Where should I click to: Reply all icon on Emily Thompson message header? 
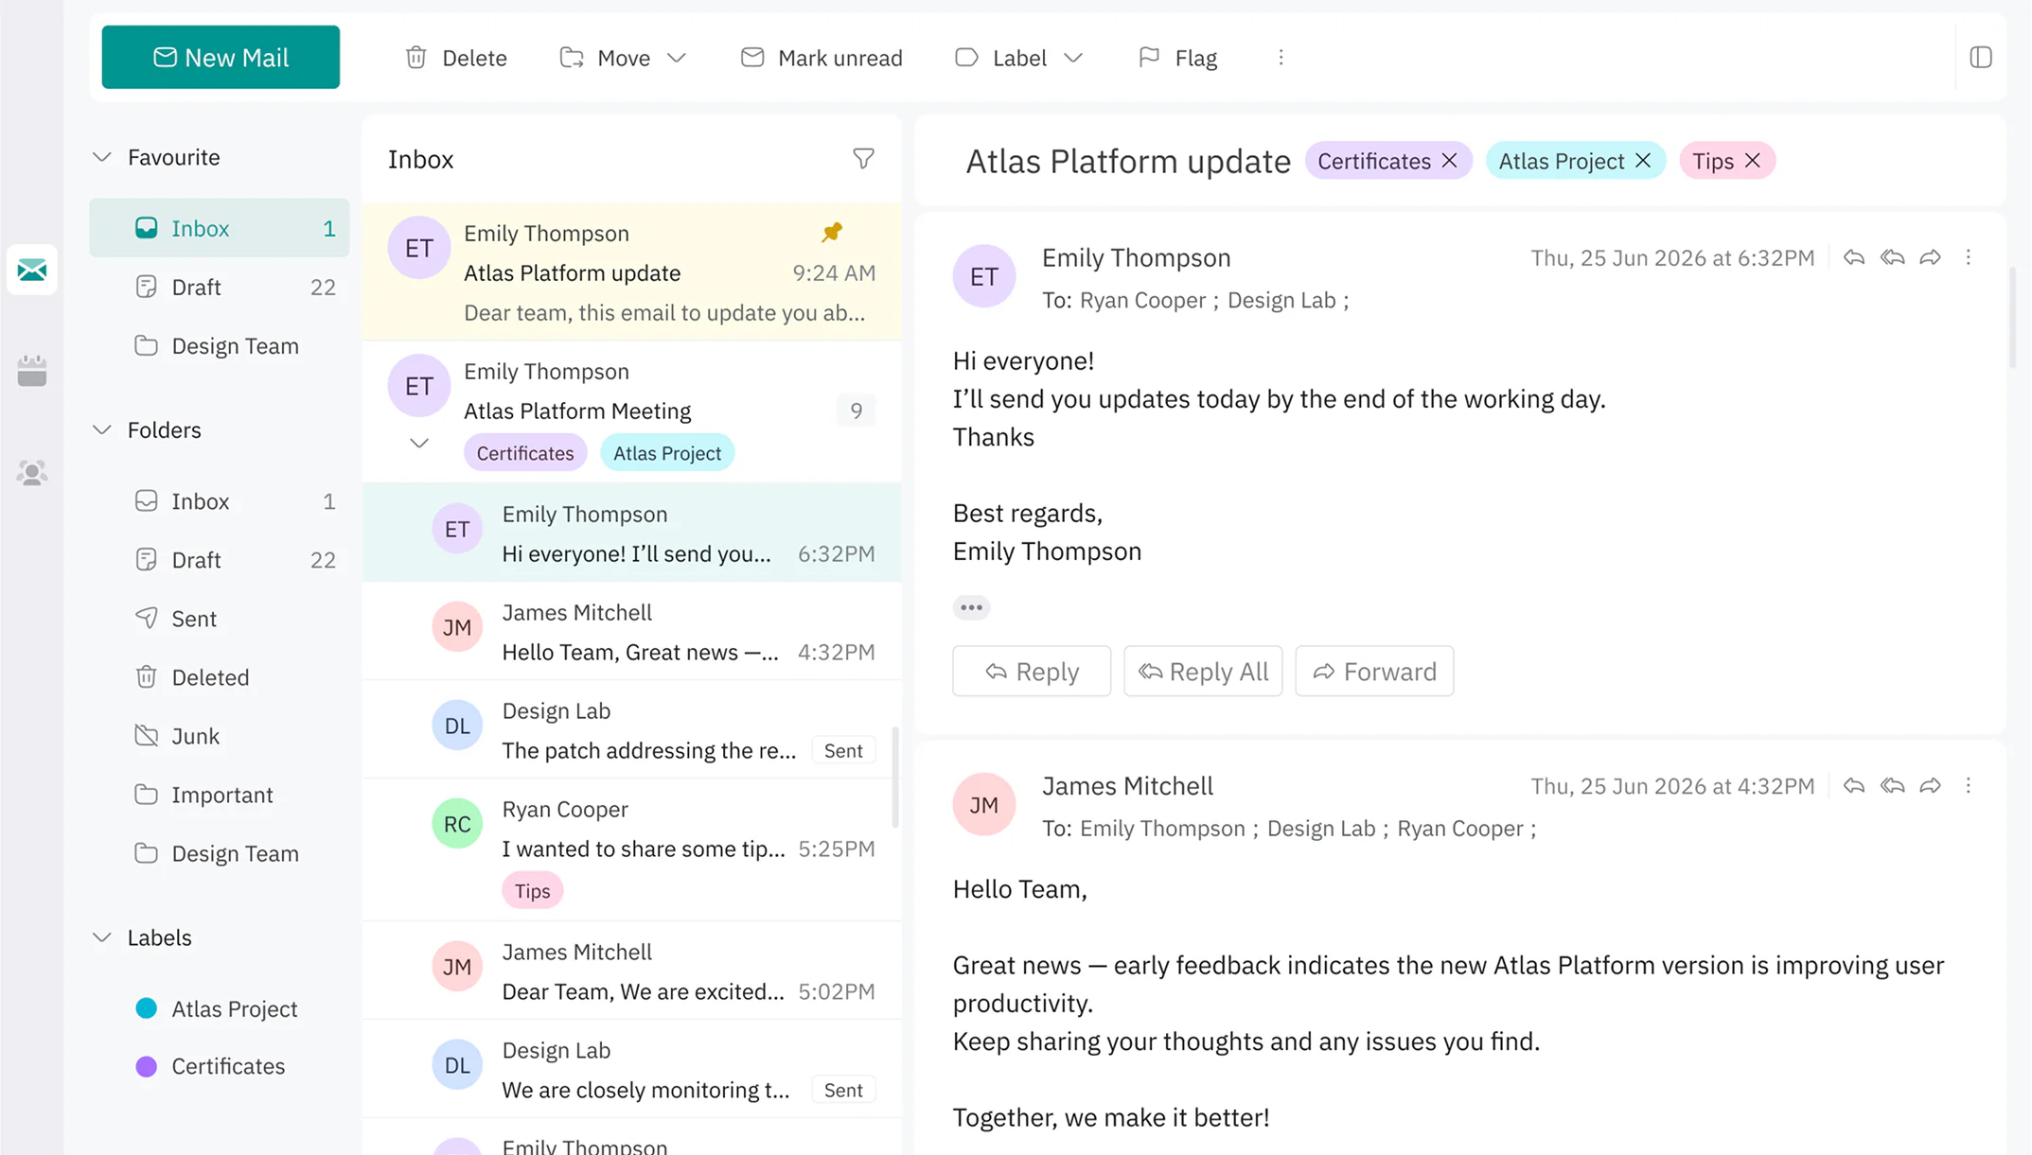click(1892, 257)
